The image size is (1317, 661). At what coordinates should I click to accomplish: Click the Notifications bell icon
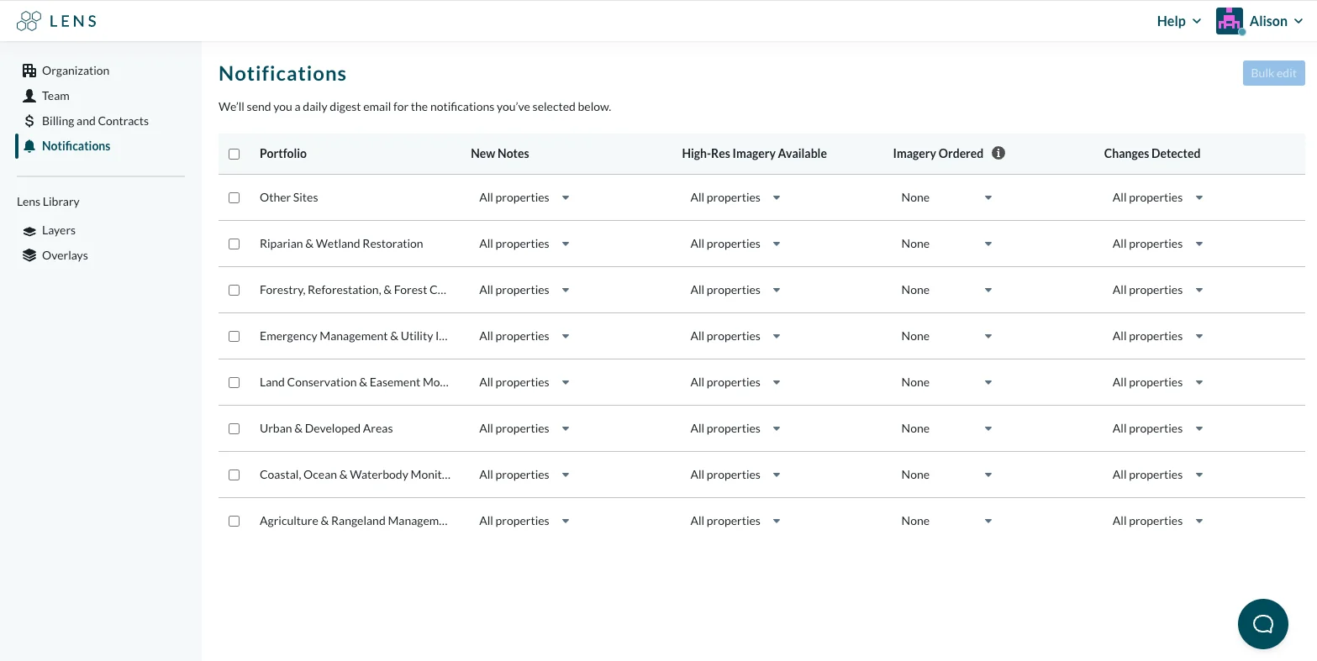click(29, 146)
